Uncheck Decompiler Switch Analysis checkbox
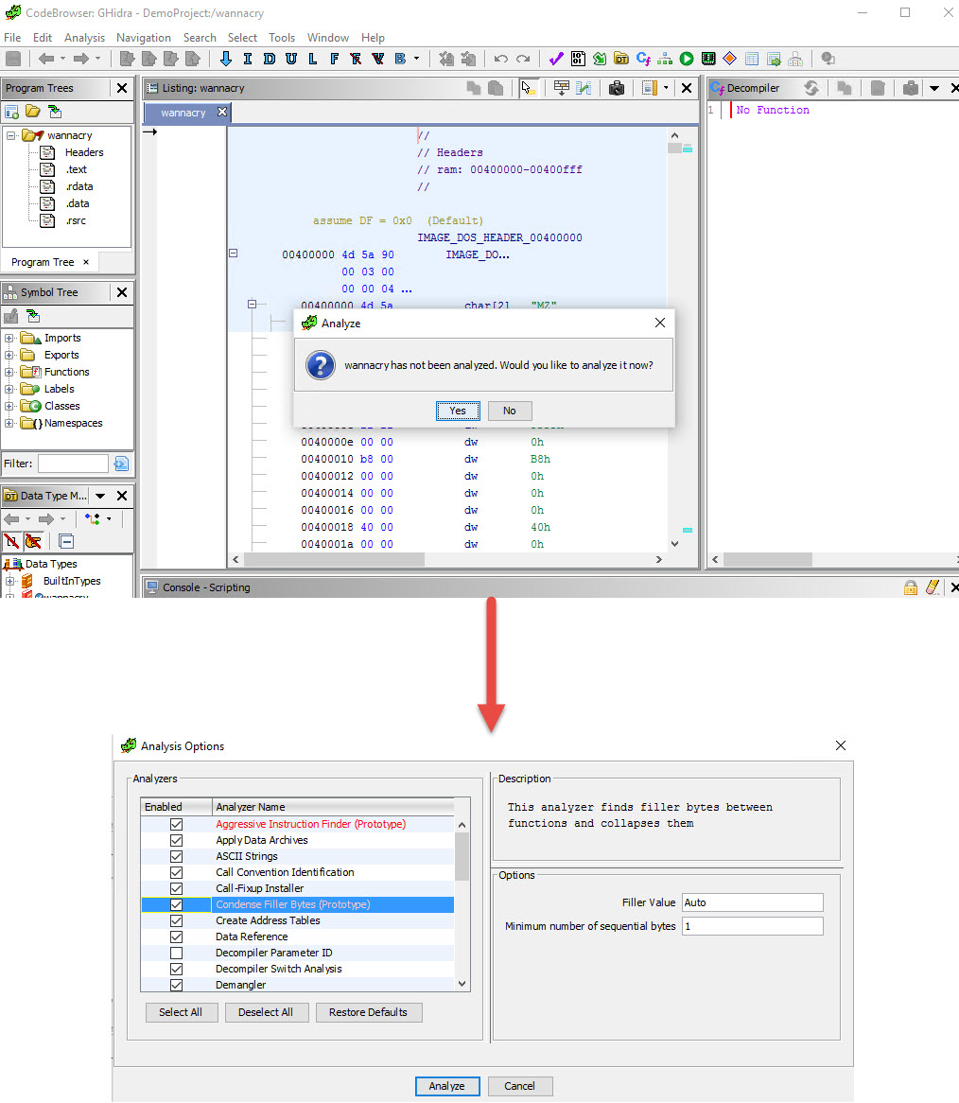The image size is (959, 1103). coord(177,970)
